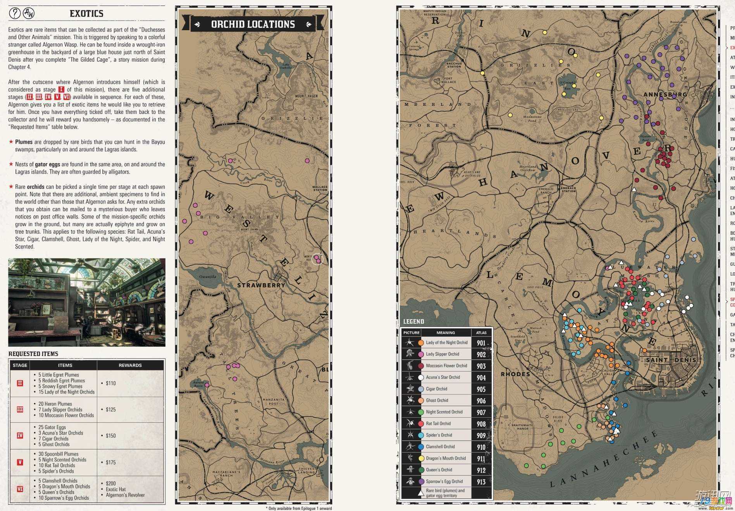The height and width of the screenshot is (511, 735).
Task: Pick the dark green Queen's Orchid swatch
Action: (421, 470)
